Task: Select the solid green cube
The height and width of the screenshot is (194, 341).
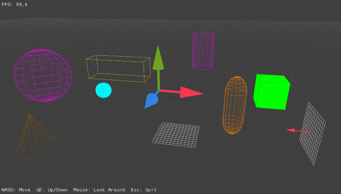Action: coord(272,92)
